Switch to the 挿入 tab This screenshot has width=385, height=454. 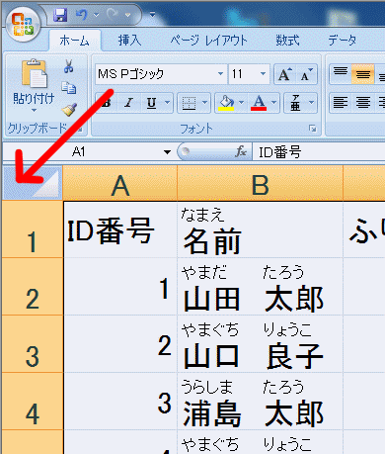tap(129, 41)
